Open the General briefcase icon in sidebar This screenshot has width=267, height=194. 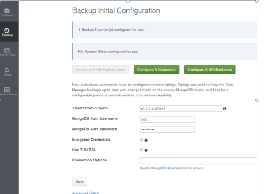7,10
